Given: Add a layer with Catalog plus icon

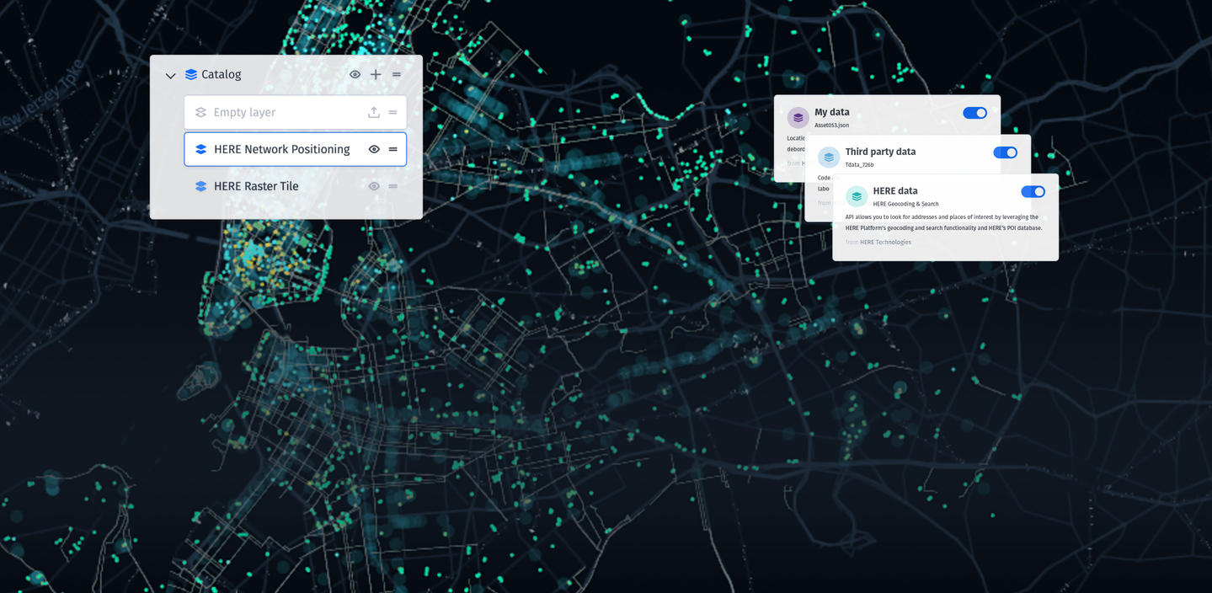Looking at the screenshot, I should point(376,75).
